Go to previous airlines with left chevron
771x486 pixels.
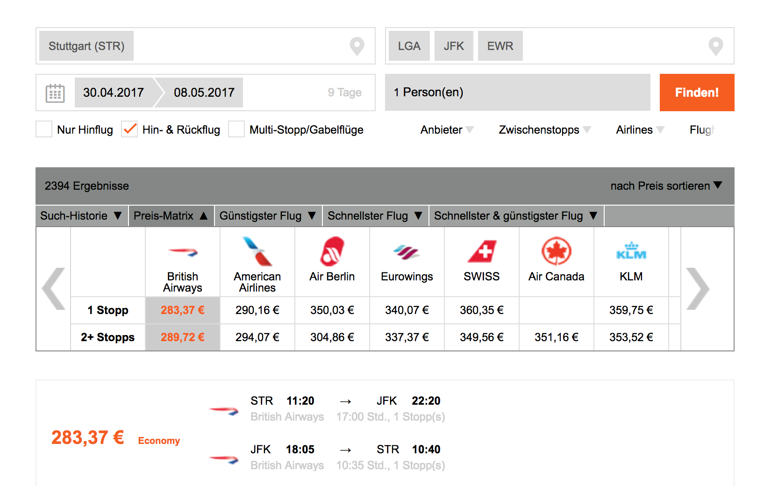click(x=53, y=289)
